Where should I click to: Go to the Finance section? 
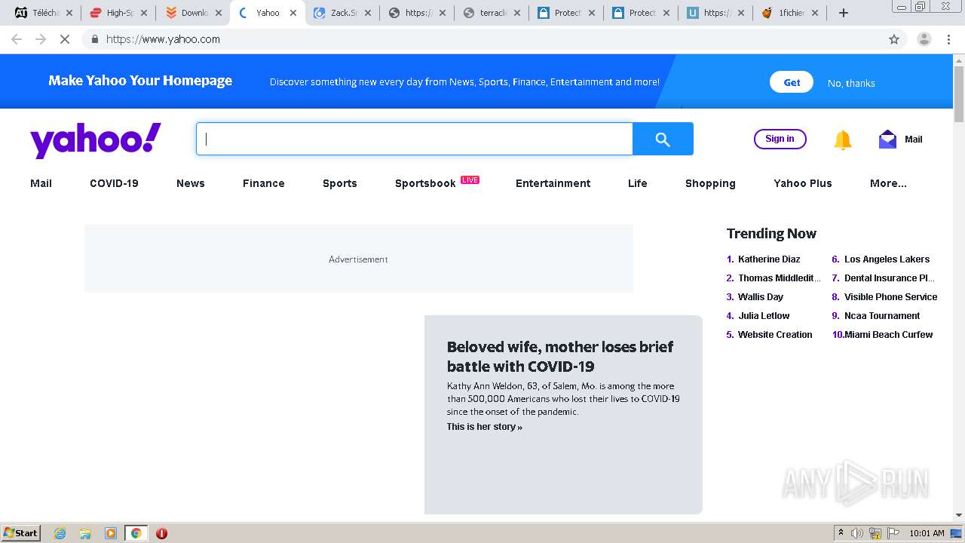point(264,183)
